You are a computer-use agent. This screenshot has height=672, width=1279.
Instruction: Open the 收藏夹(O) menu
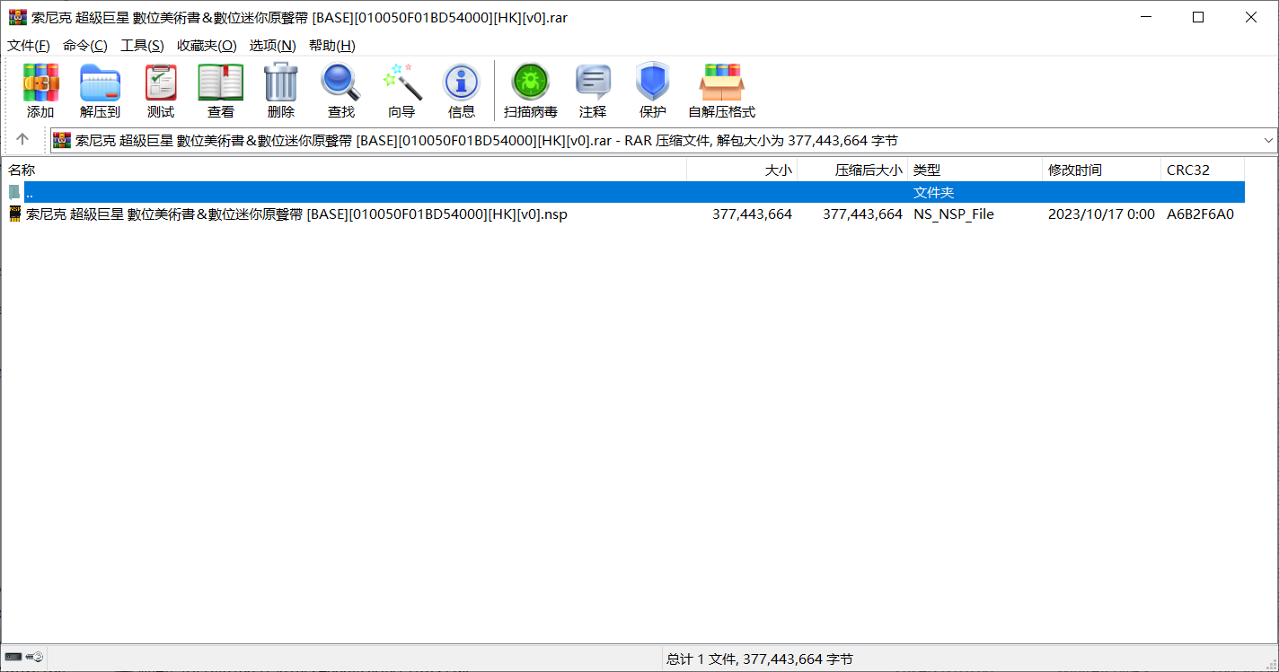pyautogui.click(x=207, y=46)
